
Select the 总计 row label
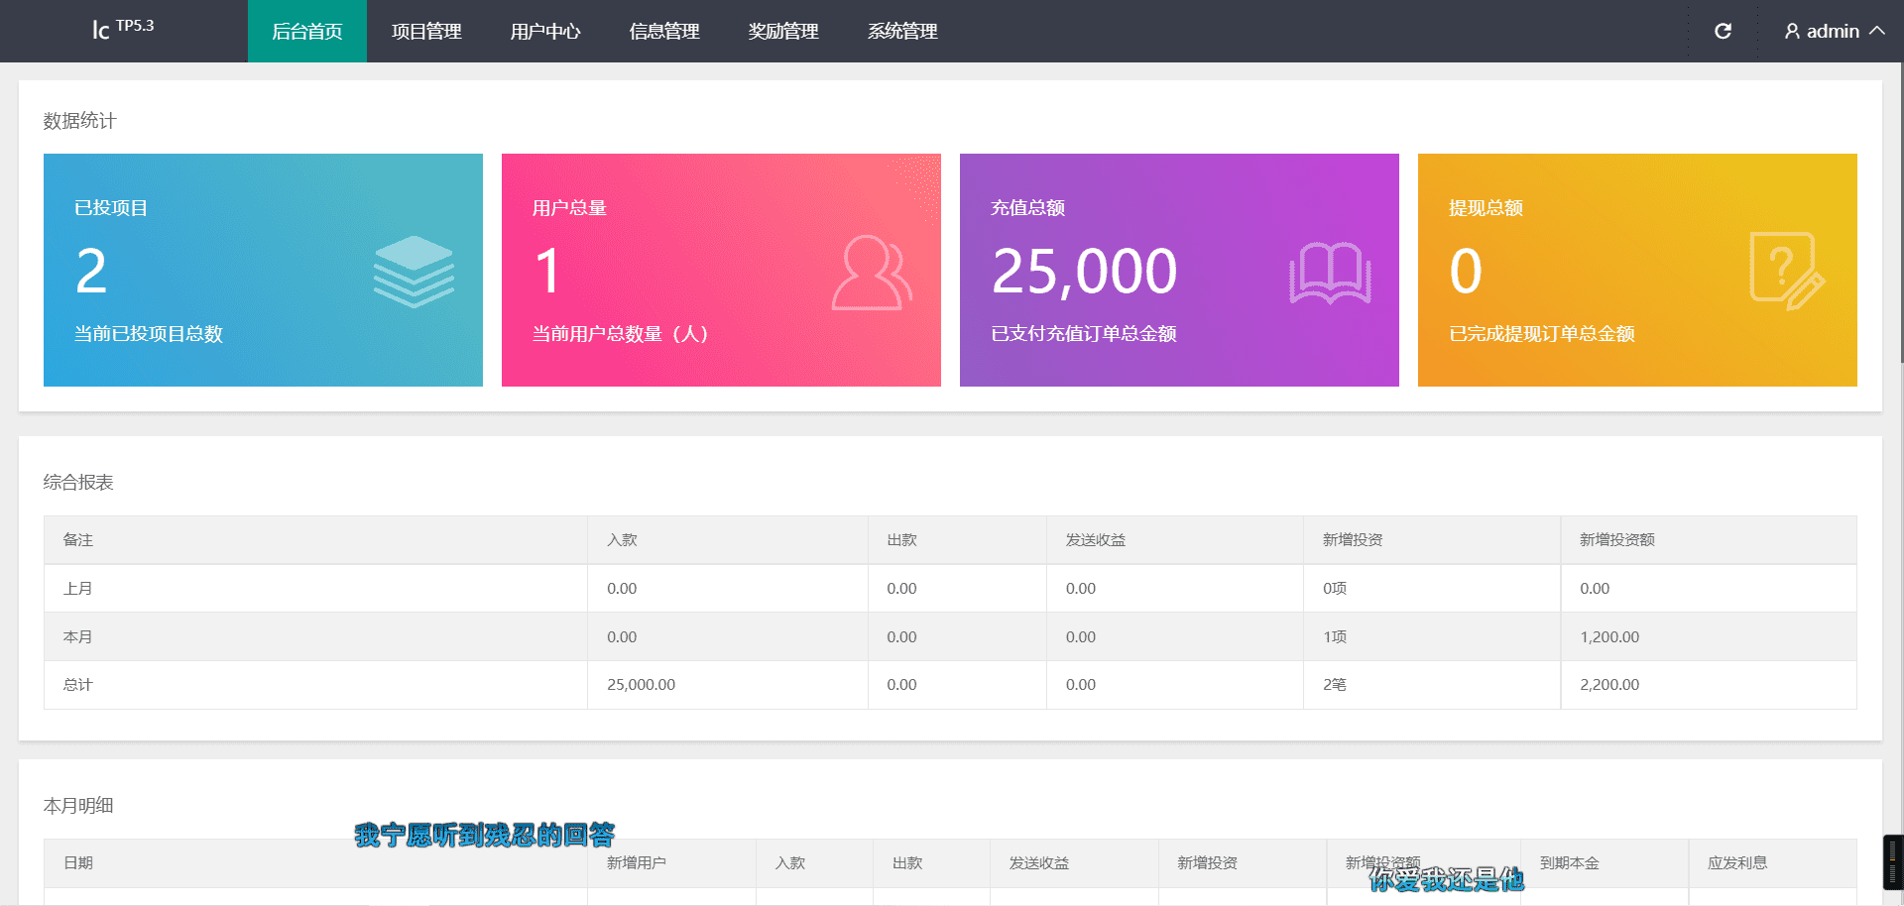point(78,685)
